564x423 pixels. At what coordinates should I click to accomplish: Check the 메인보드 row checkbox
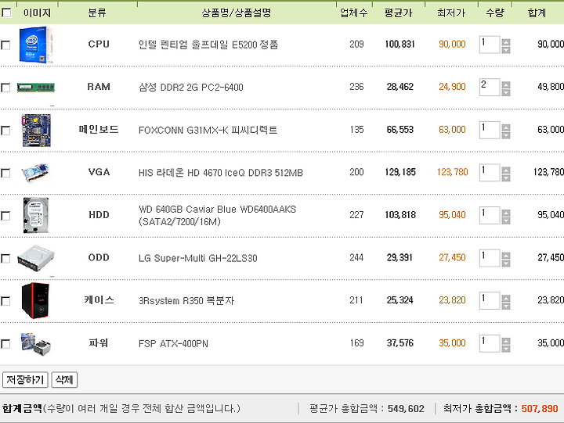(x=5, y=131)
